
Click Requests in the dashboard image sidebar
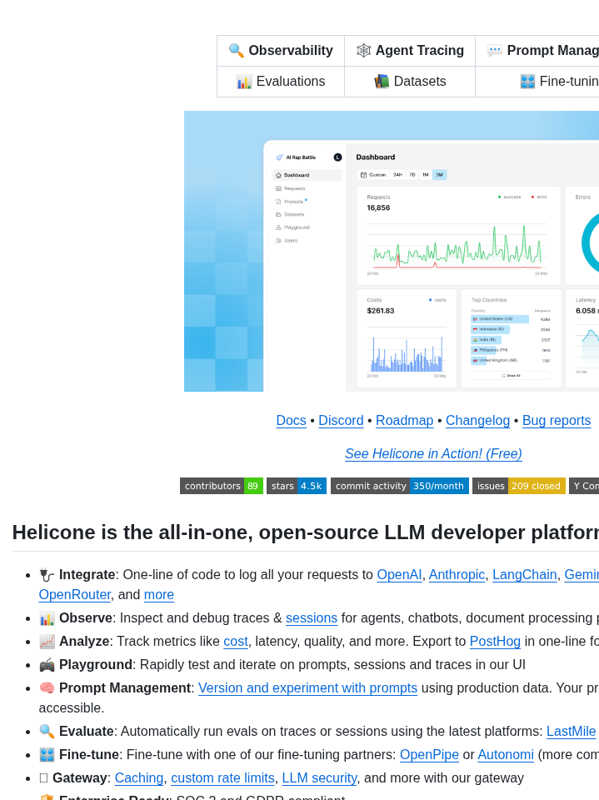point(294,189)
